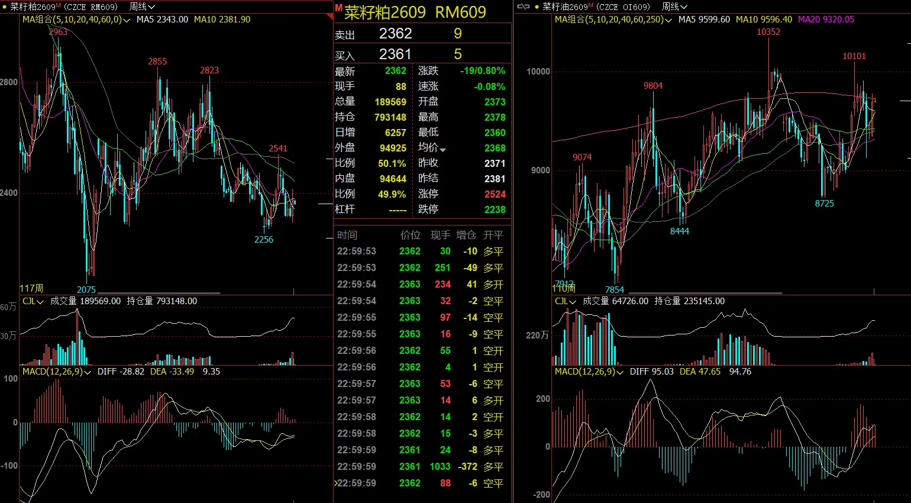911x503 pixels.
Task: Open the 周线 period dropdown on 菜籽油 chart
Action: click(674, 7)
